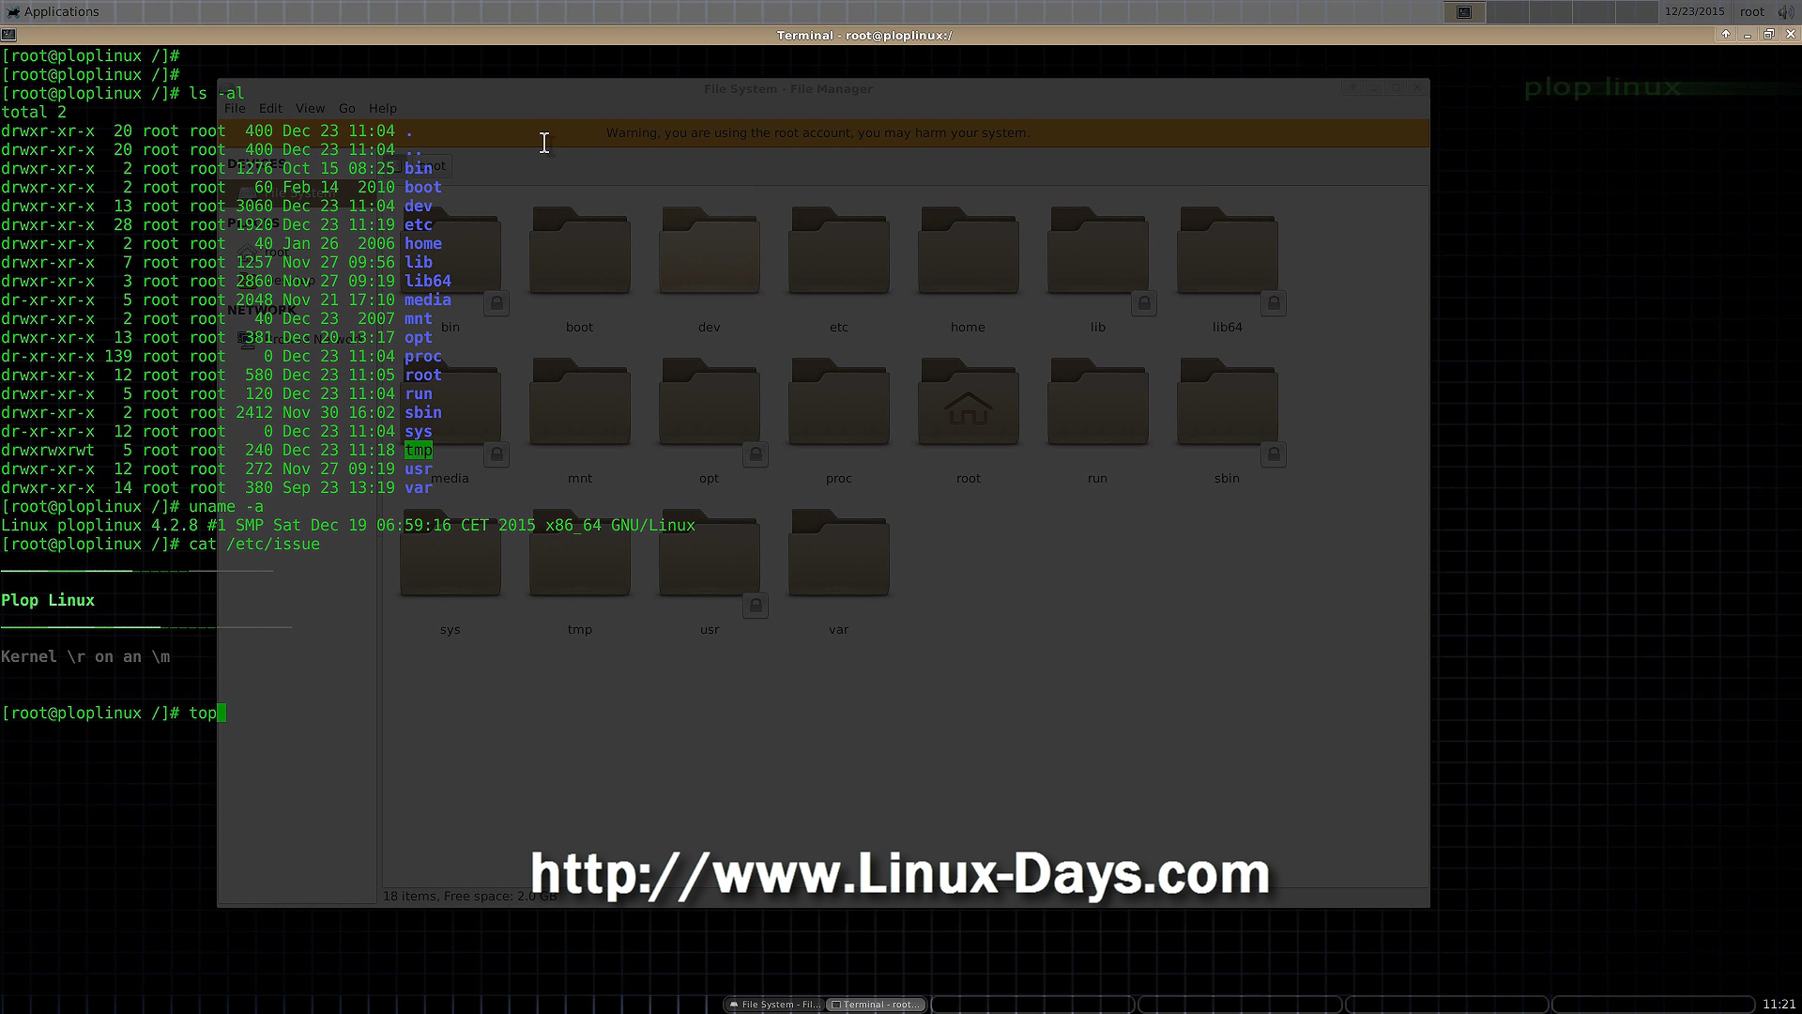
Task: Open the Applications menu
Action: 53,11
